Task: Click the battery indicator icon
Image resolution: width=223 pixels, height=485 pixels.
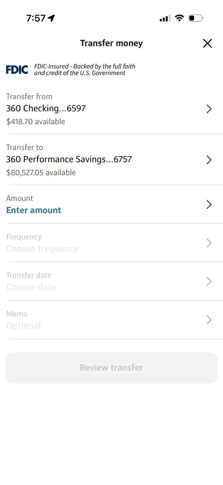Action: 195,17
